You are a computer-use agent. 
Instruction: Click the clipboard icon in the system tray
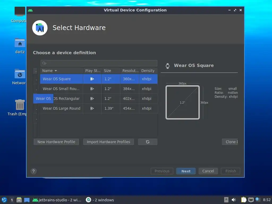(x=244, y=200)
